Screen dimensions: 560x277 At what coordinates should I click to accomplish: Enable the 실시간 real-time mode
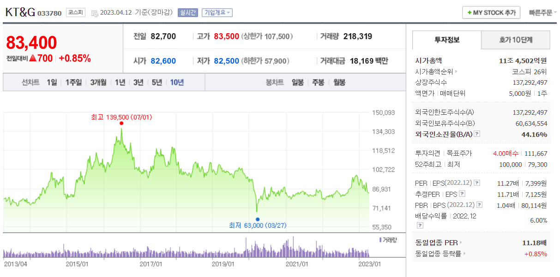click(188, 12)
